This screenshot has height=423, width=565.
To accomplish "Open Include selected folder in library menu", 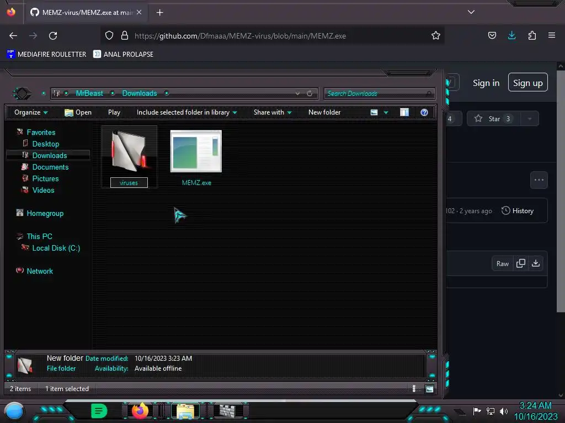I will pos(186,112).
